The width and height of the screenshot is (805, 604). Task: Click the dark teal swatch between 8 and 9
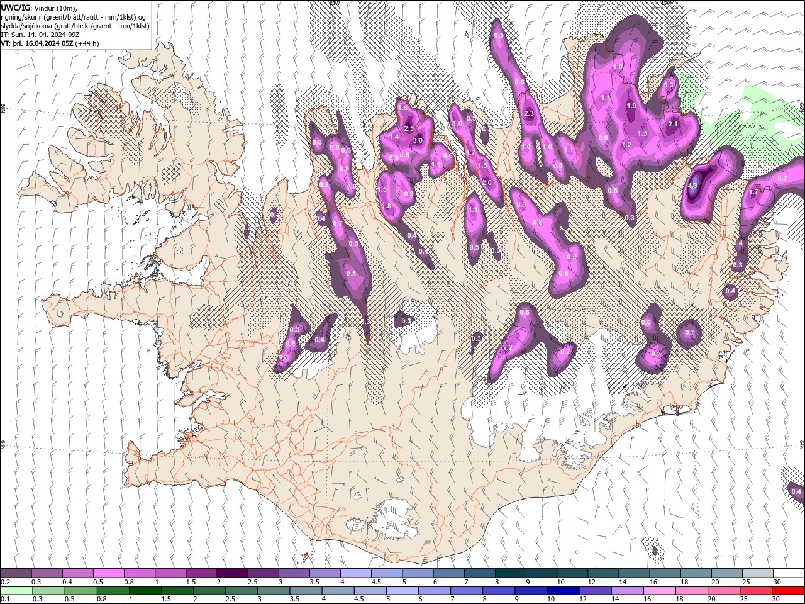click(511, 573)
